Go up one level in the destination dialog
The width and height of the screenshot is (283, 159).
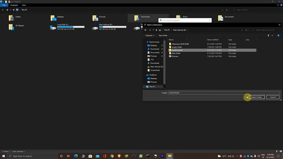[156, 30]
